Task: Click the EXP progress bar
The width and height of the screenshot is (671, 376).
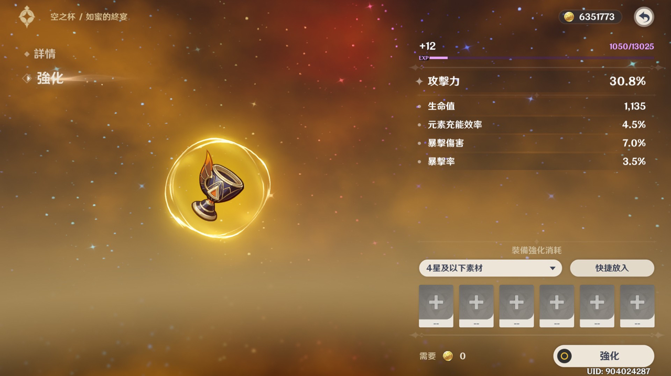Action: (537, 58)
